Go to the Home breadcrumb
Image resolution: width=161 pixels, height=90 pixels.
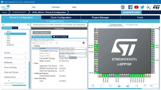pyautogui.click(x=5, y=12)
